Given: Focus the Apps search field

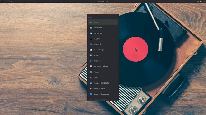Looking at the screenshot, I should 103,17.
